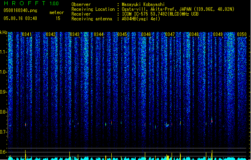Click the 0348 time marker
Viewport: 251px width, 160px height.
click(x=194, y=34)
